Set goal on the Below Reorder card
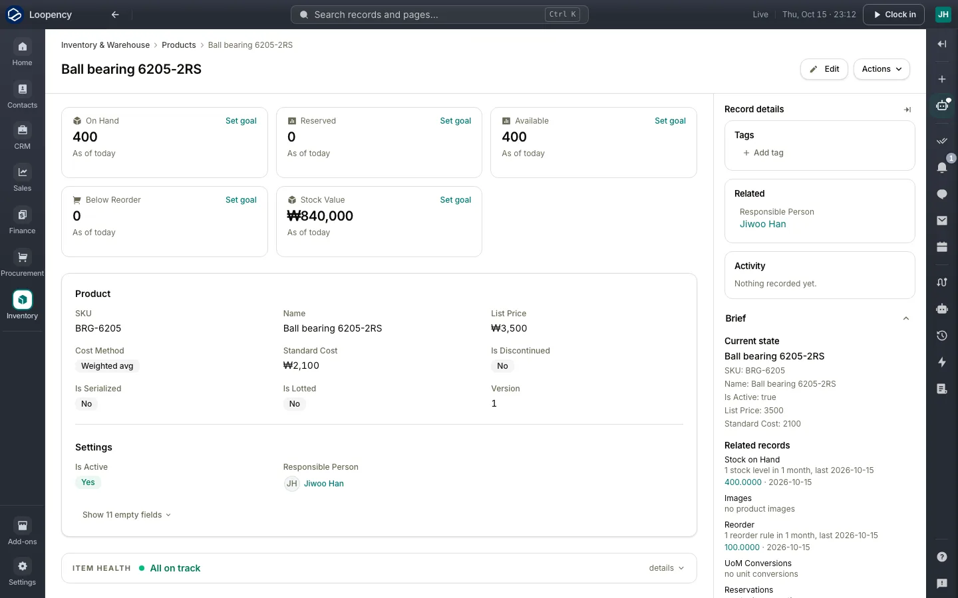The width and height of the screenshot is (958, 598). (x=241, y=200)
